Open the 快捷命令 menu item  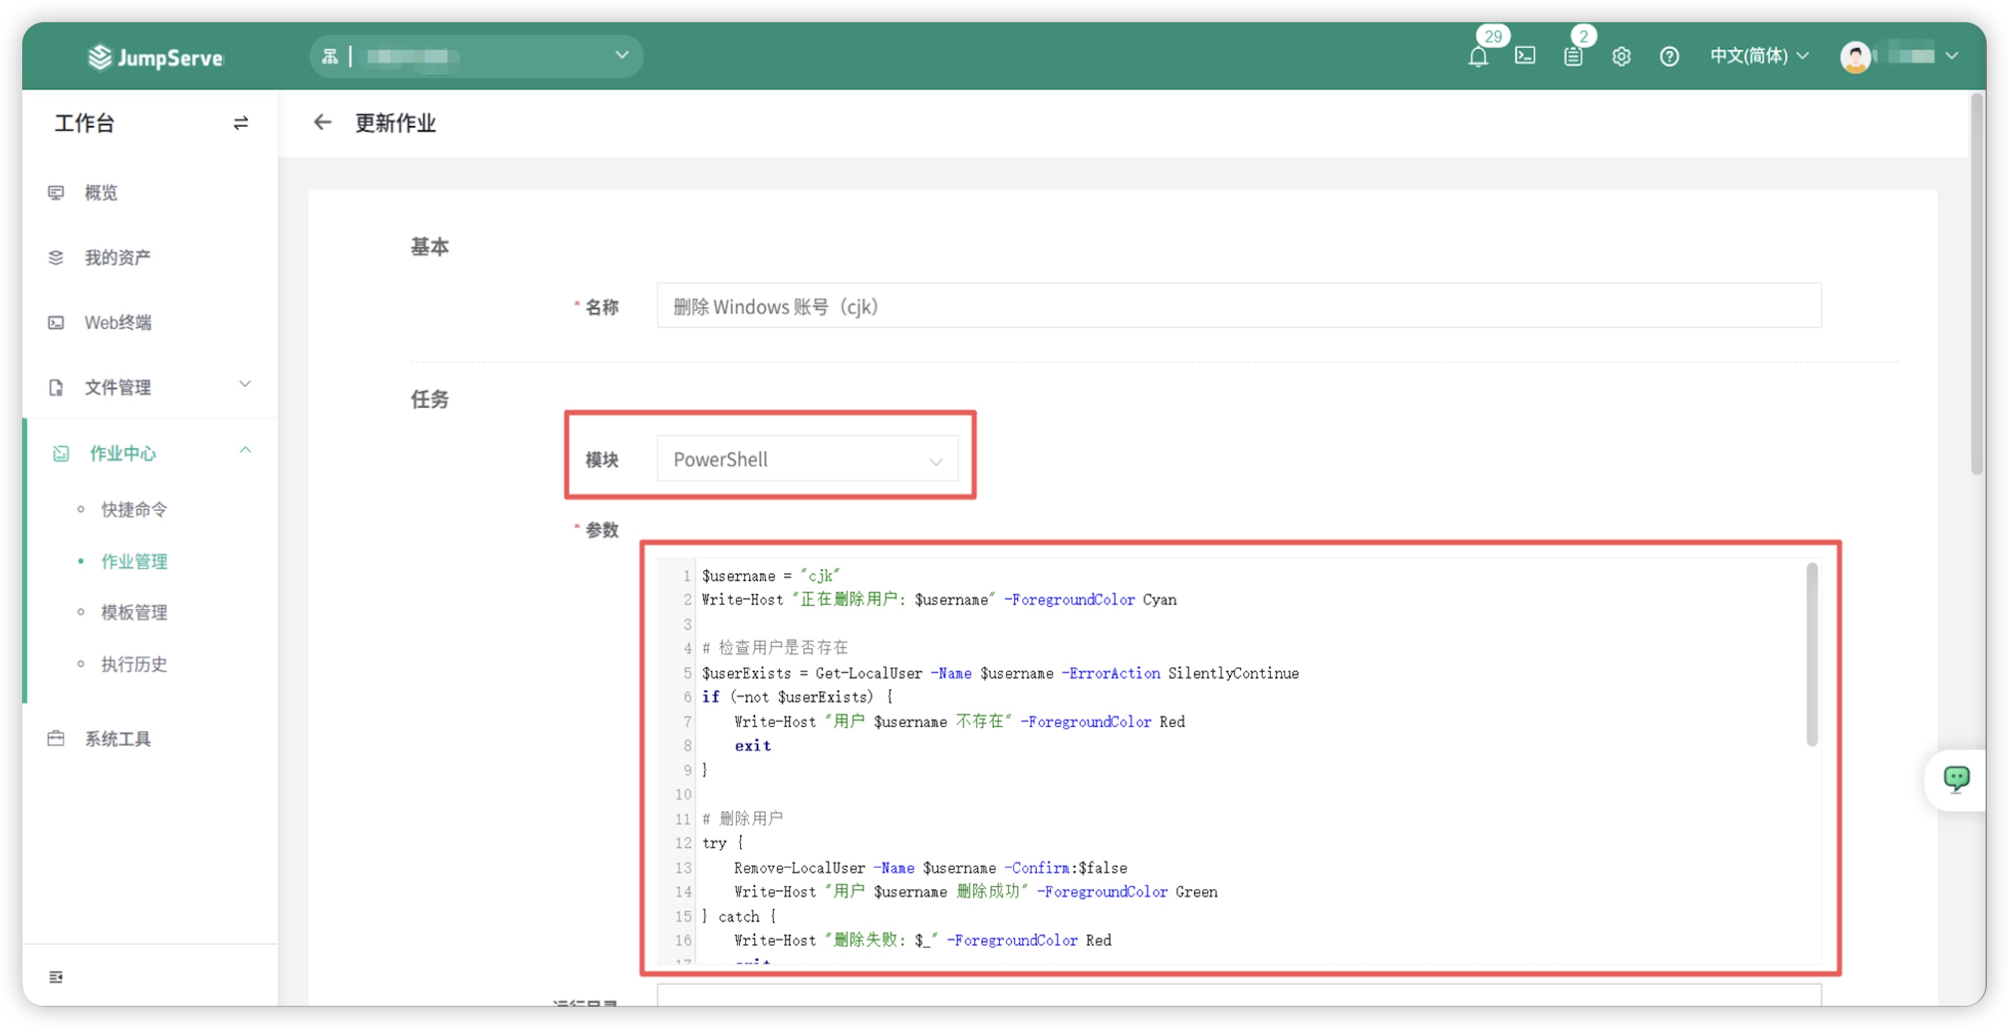coord(134,509)
